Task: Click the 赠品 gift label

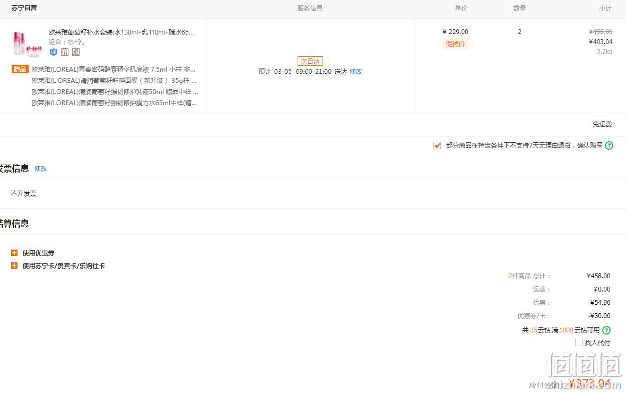Action: (20, 69)
